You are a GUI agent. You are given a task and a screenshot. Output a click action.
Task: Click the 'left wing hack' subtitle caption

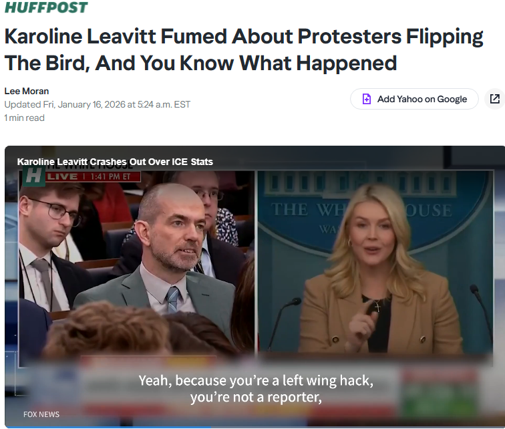click(256, 389)
